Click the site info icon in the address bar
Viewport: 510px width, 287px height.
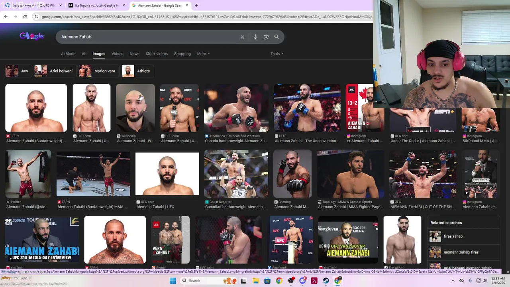[x=36, y=17]
